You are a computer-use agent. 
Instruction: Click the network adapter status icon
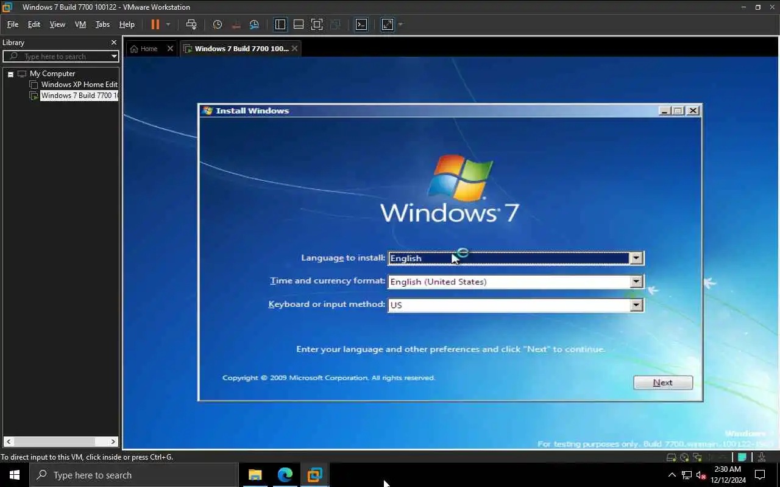pos(698,457)
